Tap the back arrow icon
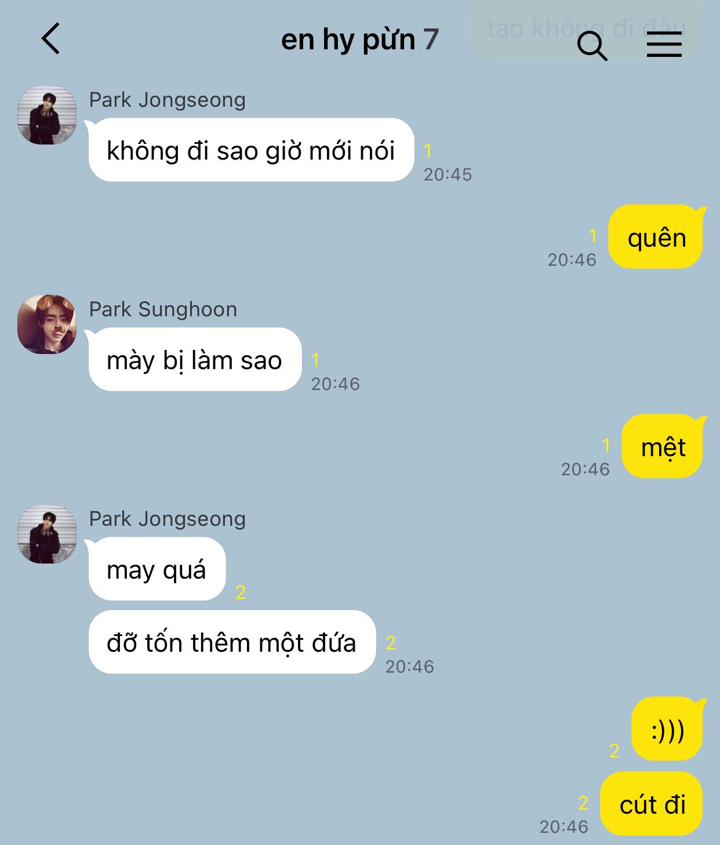Image resolution: width=720 pixels, height=845 pixels. pos(51,39)
